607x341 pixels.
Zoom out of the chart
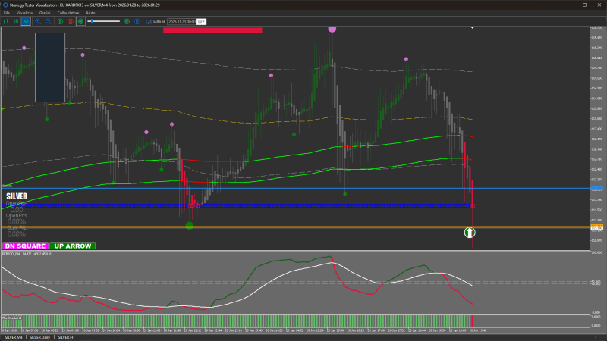click(x=48, y=22)
